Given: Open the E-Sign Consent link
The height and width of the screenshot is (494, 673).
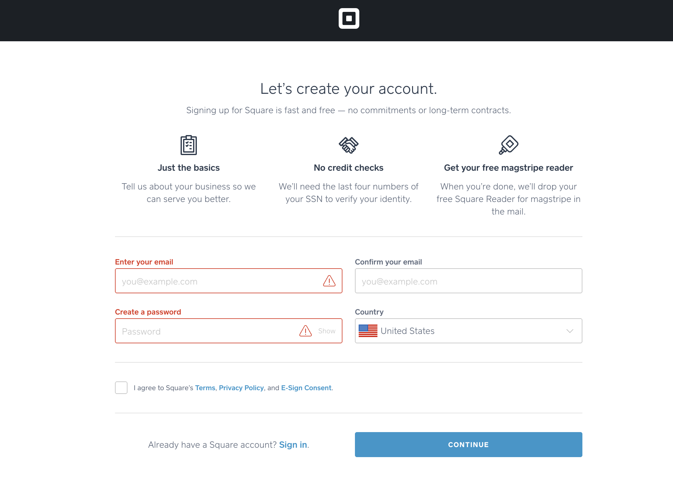Looking at the screenshot, I should pos(306,388).
